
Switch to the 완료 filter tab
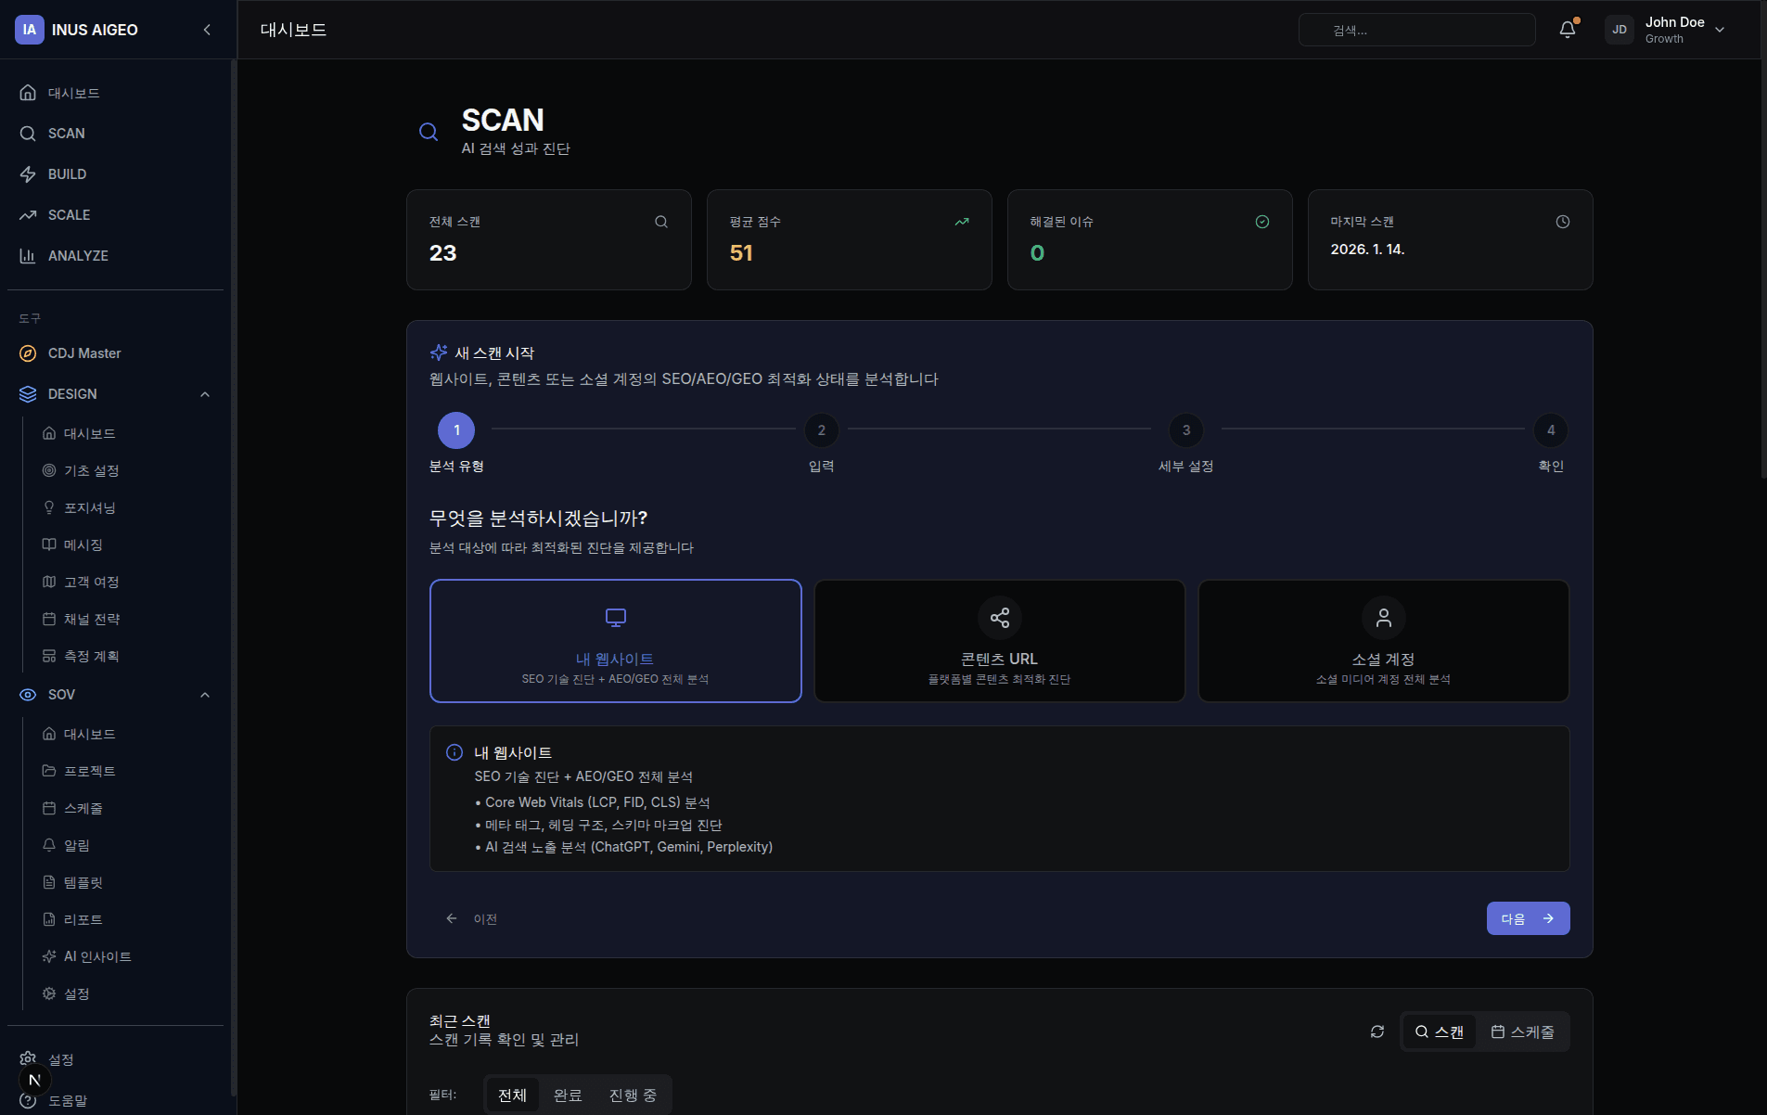(x=566, y=1095)
